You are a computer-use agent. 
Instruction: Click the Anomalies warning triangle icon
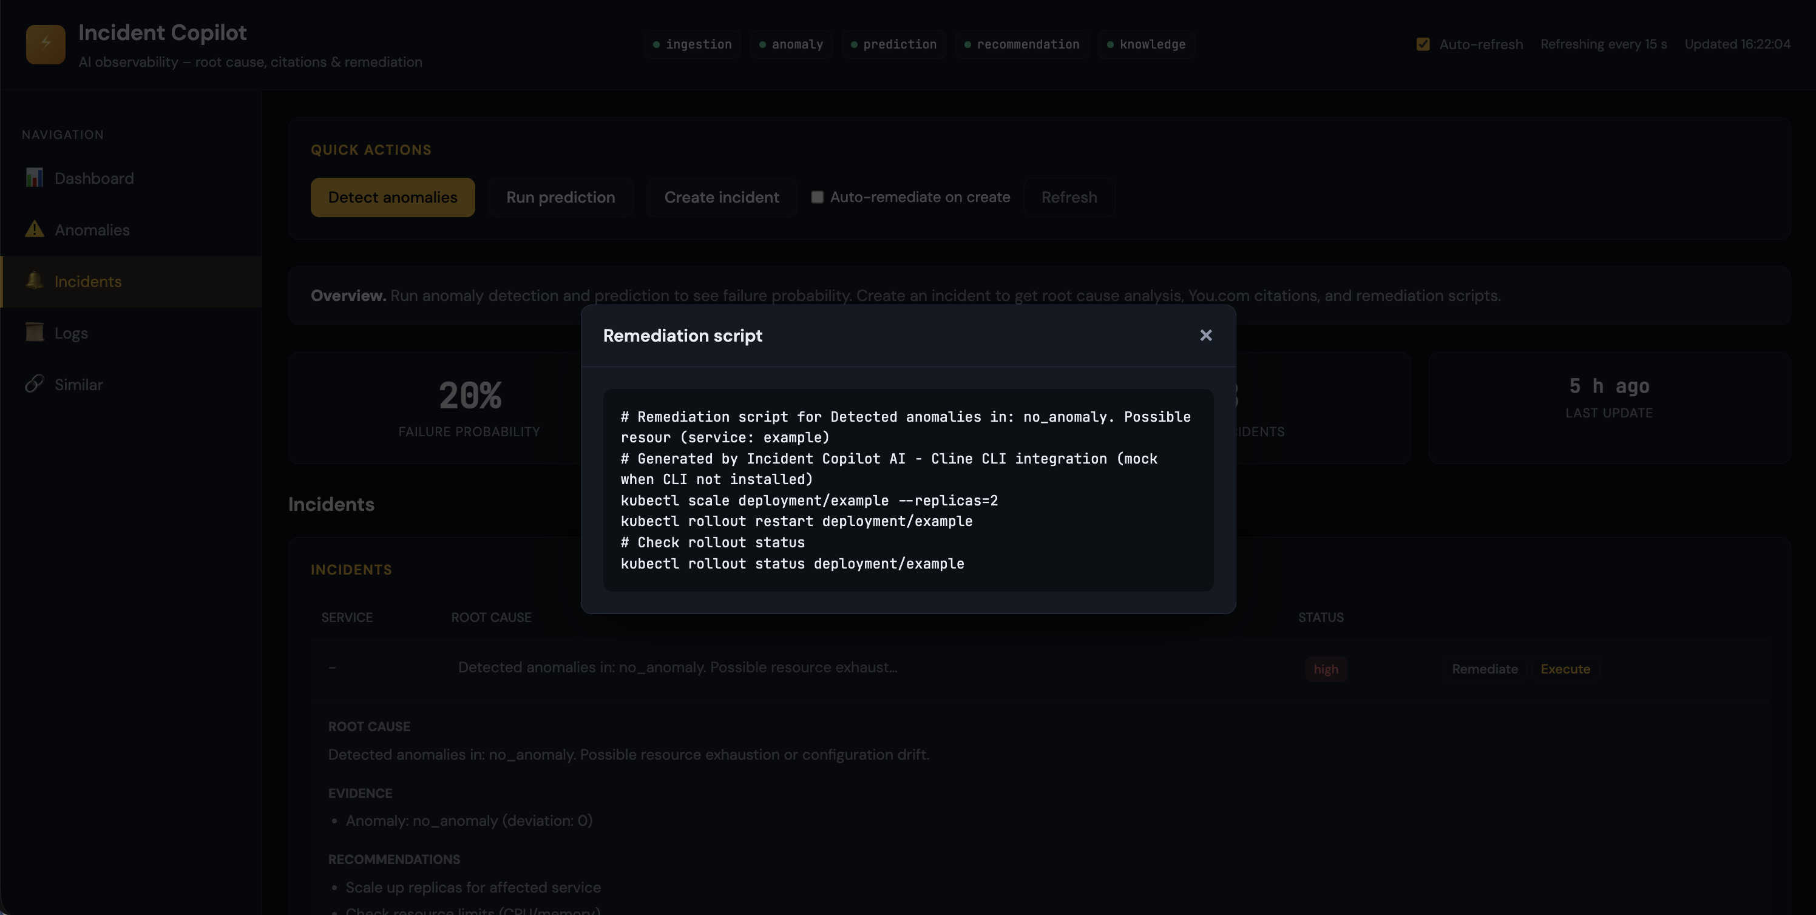click(34, 229)
